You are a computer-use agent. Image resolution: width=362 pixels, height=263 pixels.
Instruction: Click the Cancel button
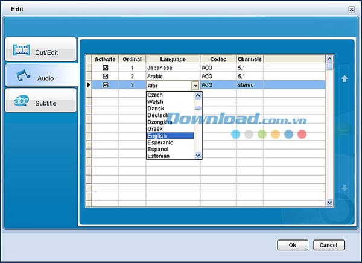[x=329, y=245]
